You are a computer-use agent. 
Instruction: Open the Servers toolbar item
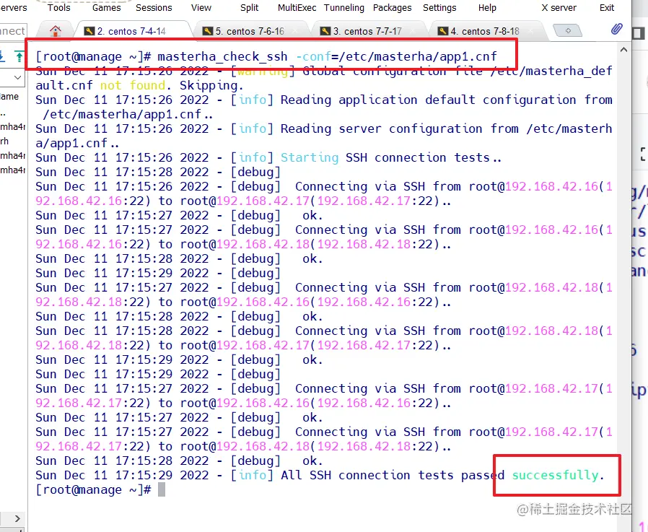pyautogui.click(x=13, y=7)
